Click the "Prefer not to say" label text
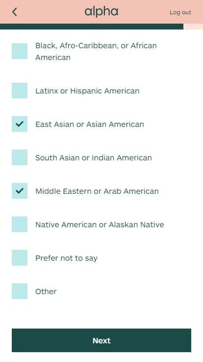Viewport: 203px width, 362px height. point(66,258)
